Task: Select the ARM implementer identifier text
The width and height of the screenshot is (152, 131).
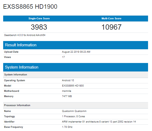Action: pyautogui.click(x=99, y=122)
